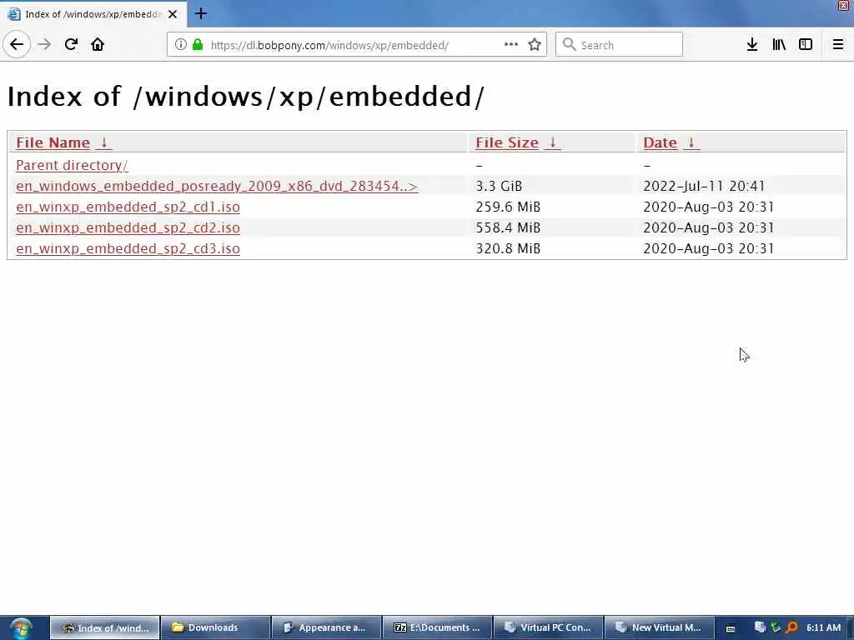Image resolution: width=854 pixels, height=640 pixels.
Task: Click the keyboard icon in system tray
Action: tap(731, 628)
